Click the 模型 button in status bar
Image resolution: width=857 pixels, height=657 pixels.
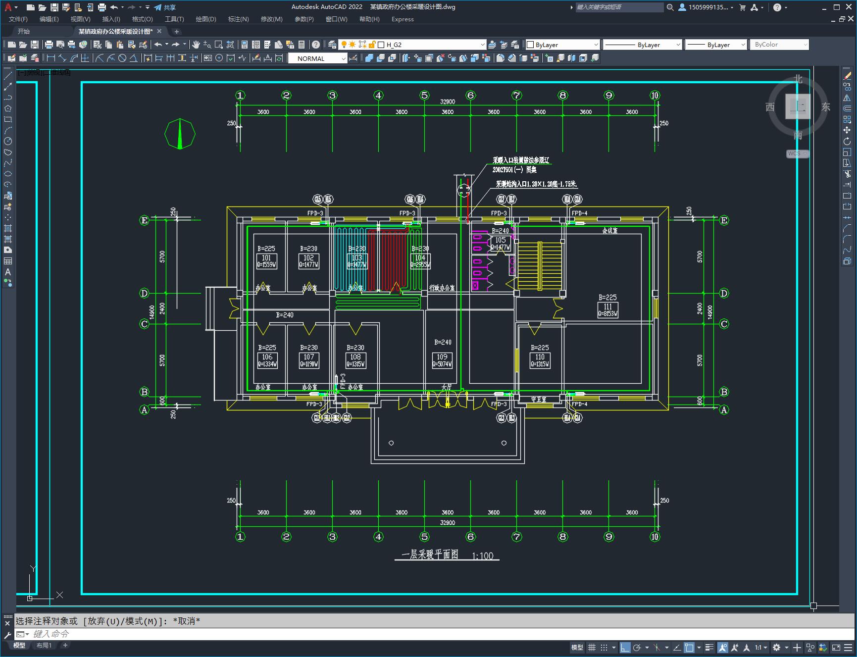(577, 647)
